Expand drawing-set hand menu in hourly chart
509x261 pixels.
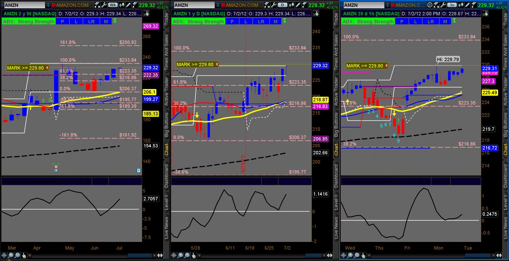click(x=485, y=13)
